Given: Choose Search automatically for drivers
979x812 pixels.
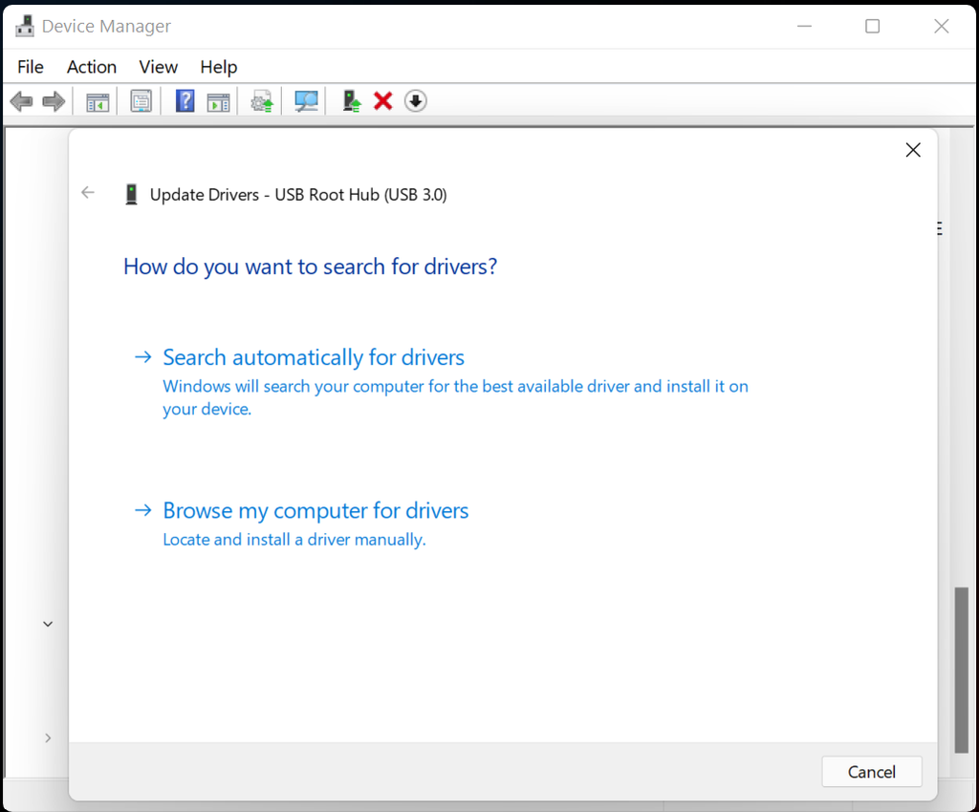Looking at the screenshot, I should [x=314, y=357].
